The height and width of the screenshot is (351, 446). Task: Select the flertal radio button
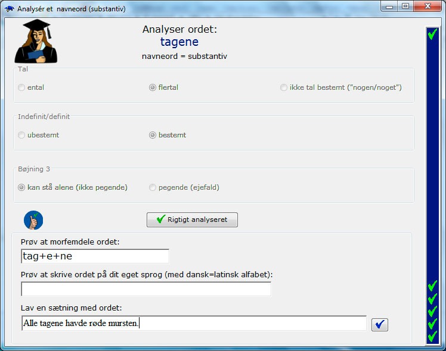(x=153, y=87)
